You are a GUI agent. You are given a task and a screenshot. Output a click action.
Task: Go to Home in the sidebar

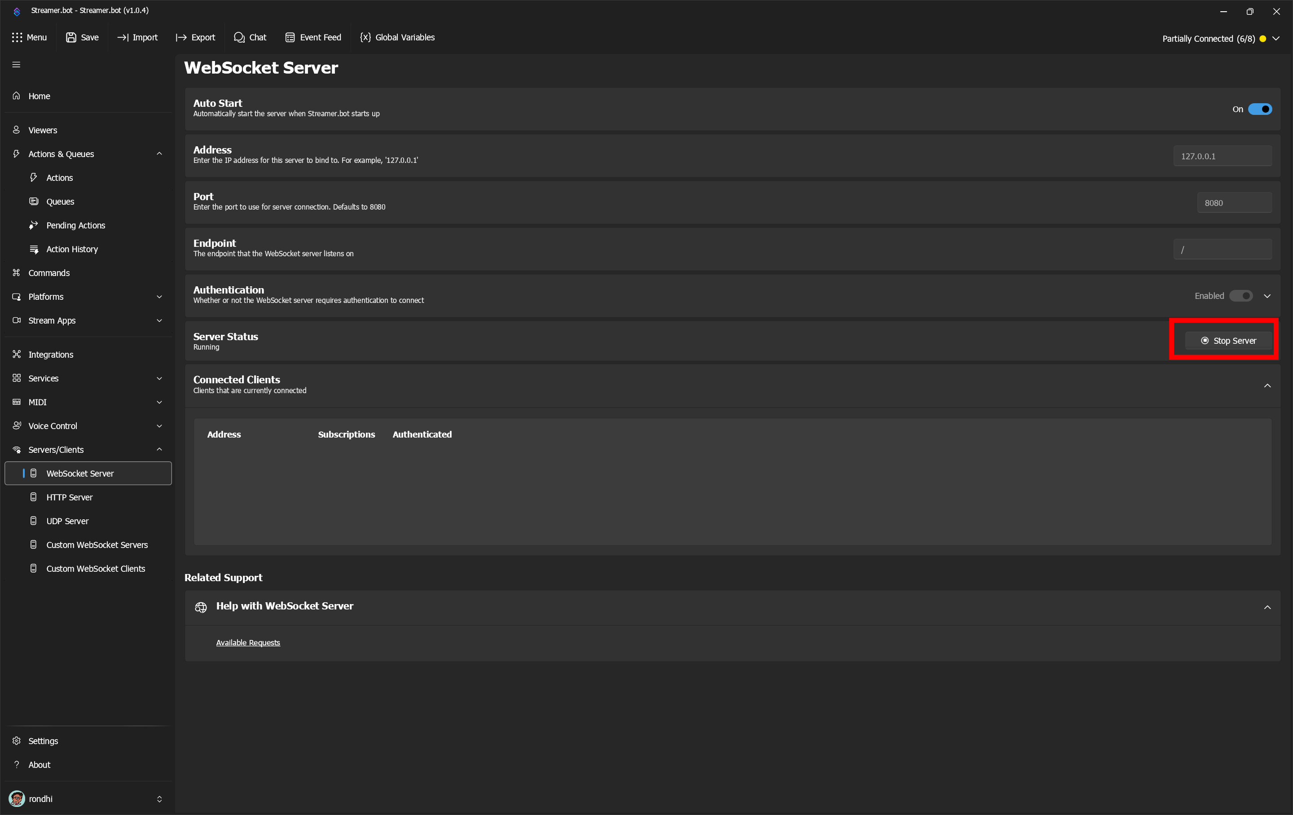(x=88, y=96)
